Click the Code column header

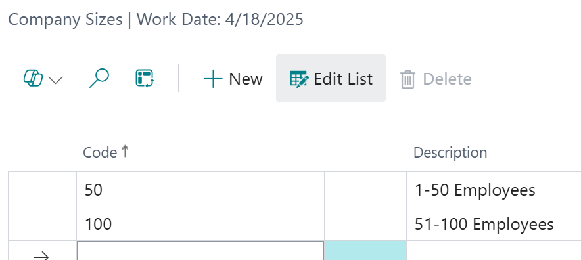tap(100, 152)
